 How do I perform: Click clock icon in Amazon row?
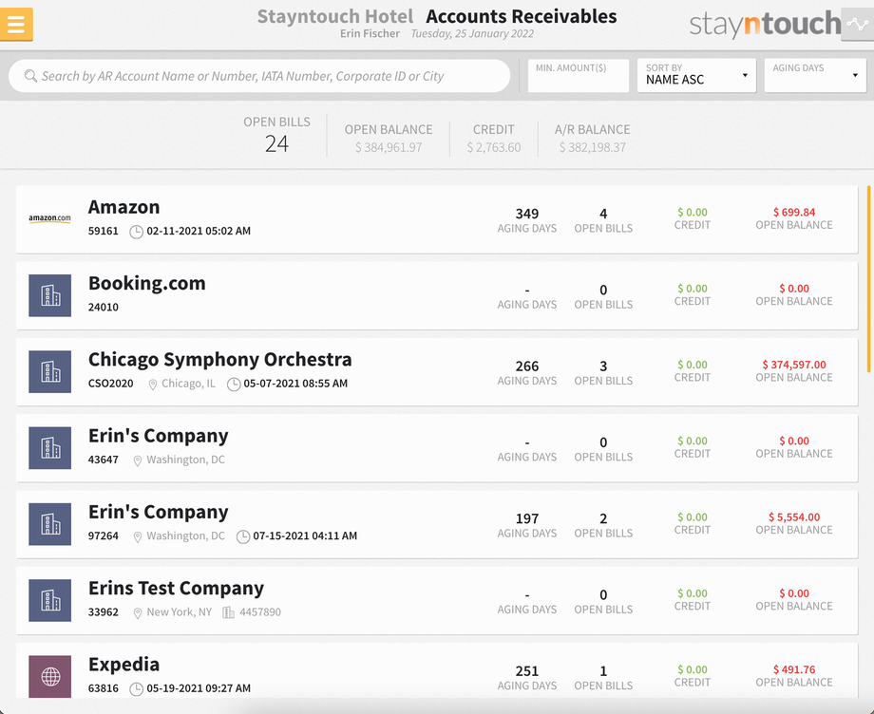pyautogui.click(x=136, y=232)
